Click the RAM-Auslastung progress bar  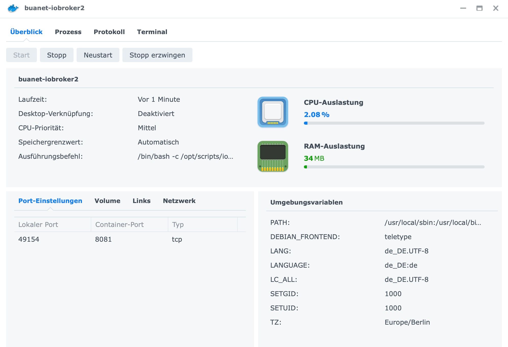394,167
